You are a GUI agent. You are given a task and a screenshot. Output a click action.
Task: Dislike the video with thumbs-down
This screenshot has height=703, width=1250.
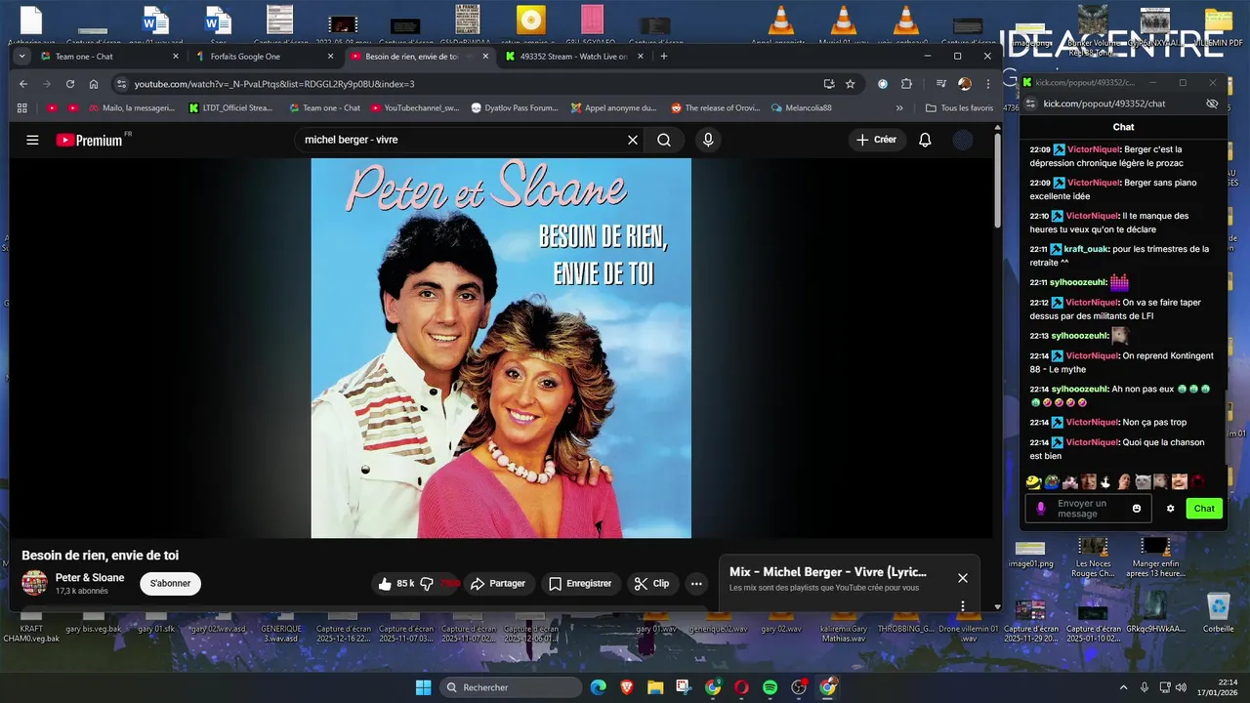(x=427, y=583)
